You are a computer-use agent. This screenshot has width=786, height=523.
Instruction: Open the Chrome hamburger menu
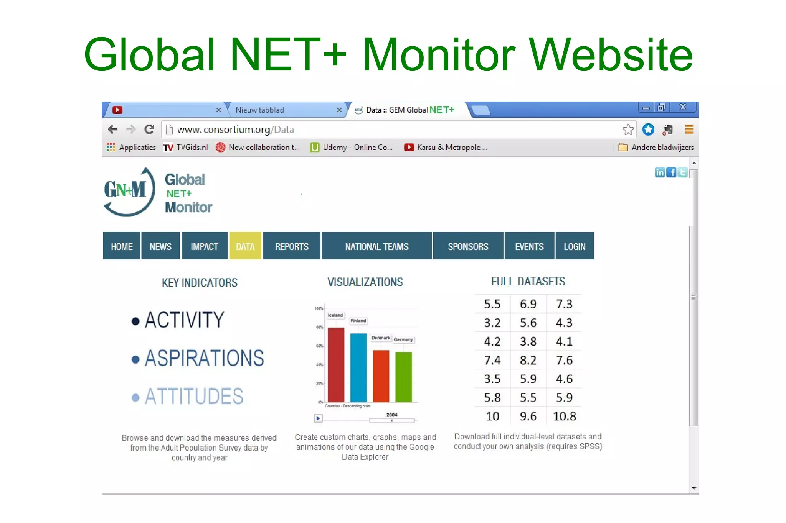(689, 130)
